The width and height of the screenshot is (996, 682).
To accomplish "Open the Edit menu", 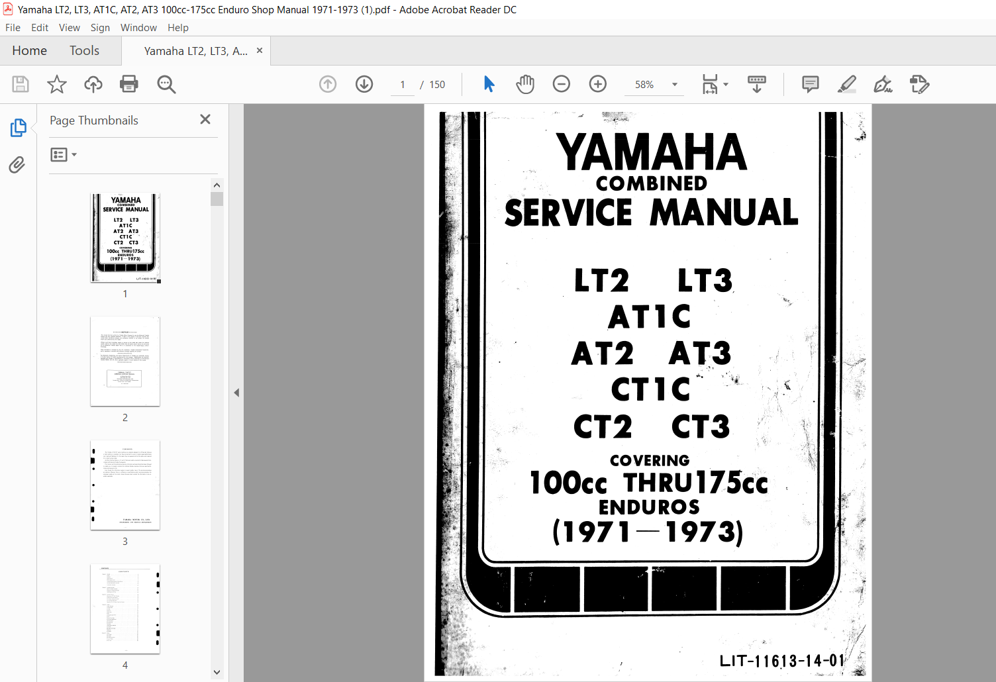I will tap(40, 27).
